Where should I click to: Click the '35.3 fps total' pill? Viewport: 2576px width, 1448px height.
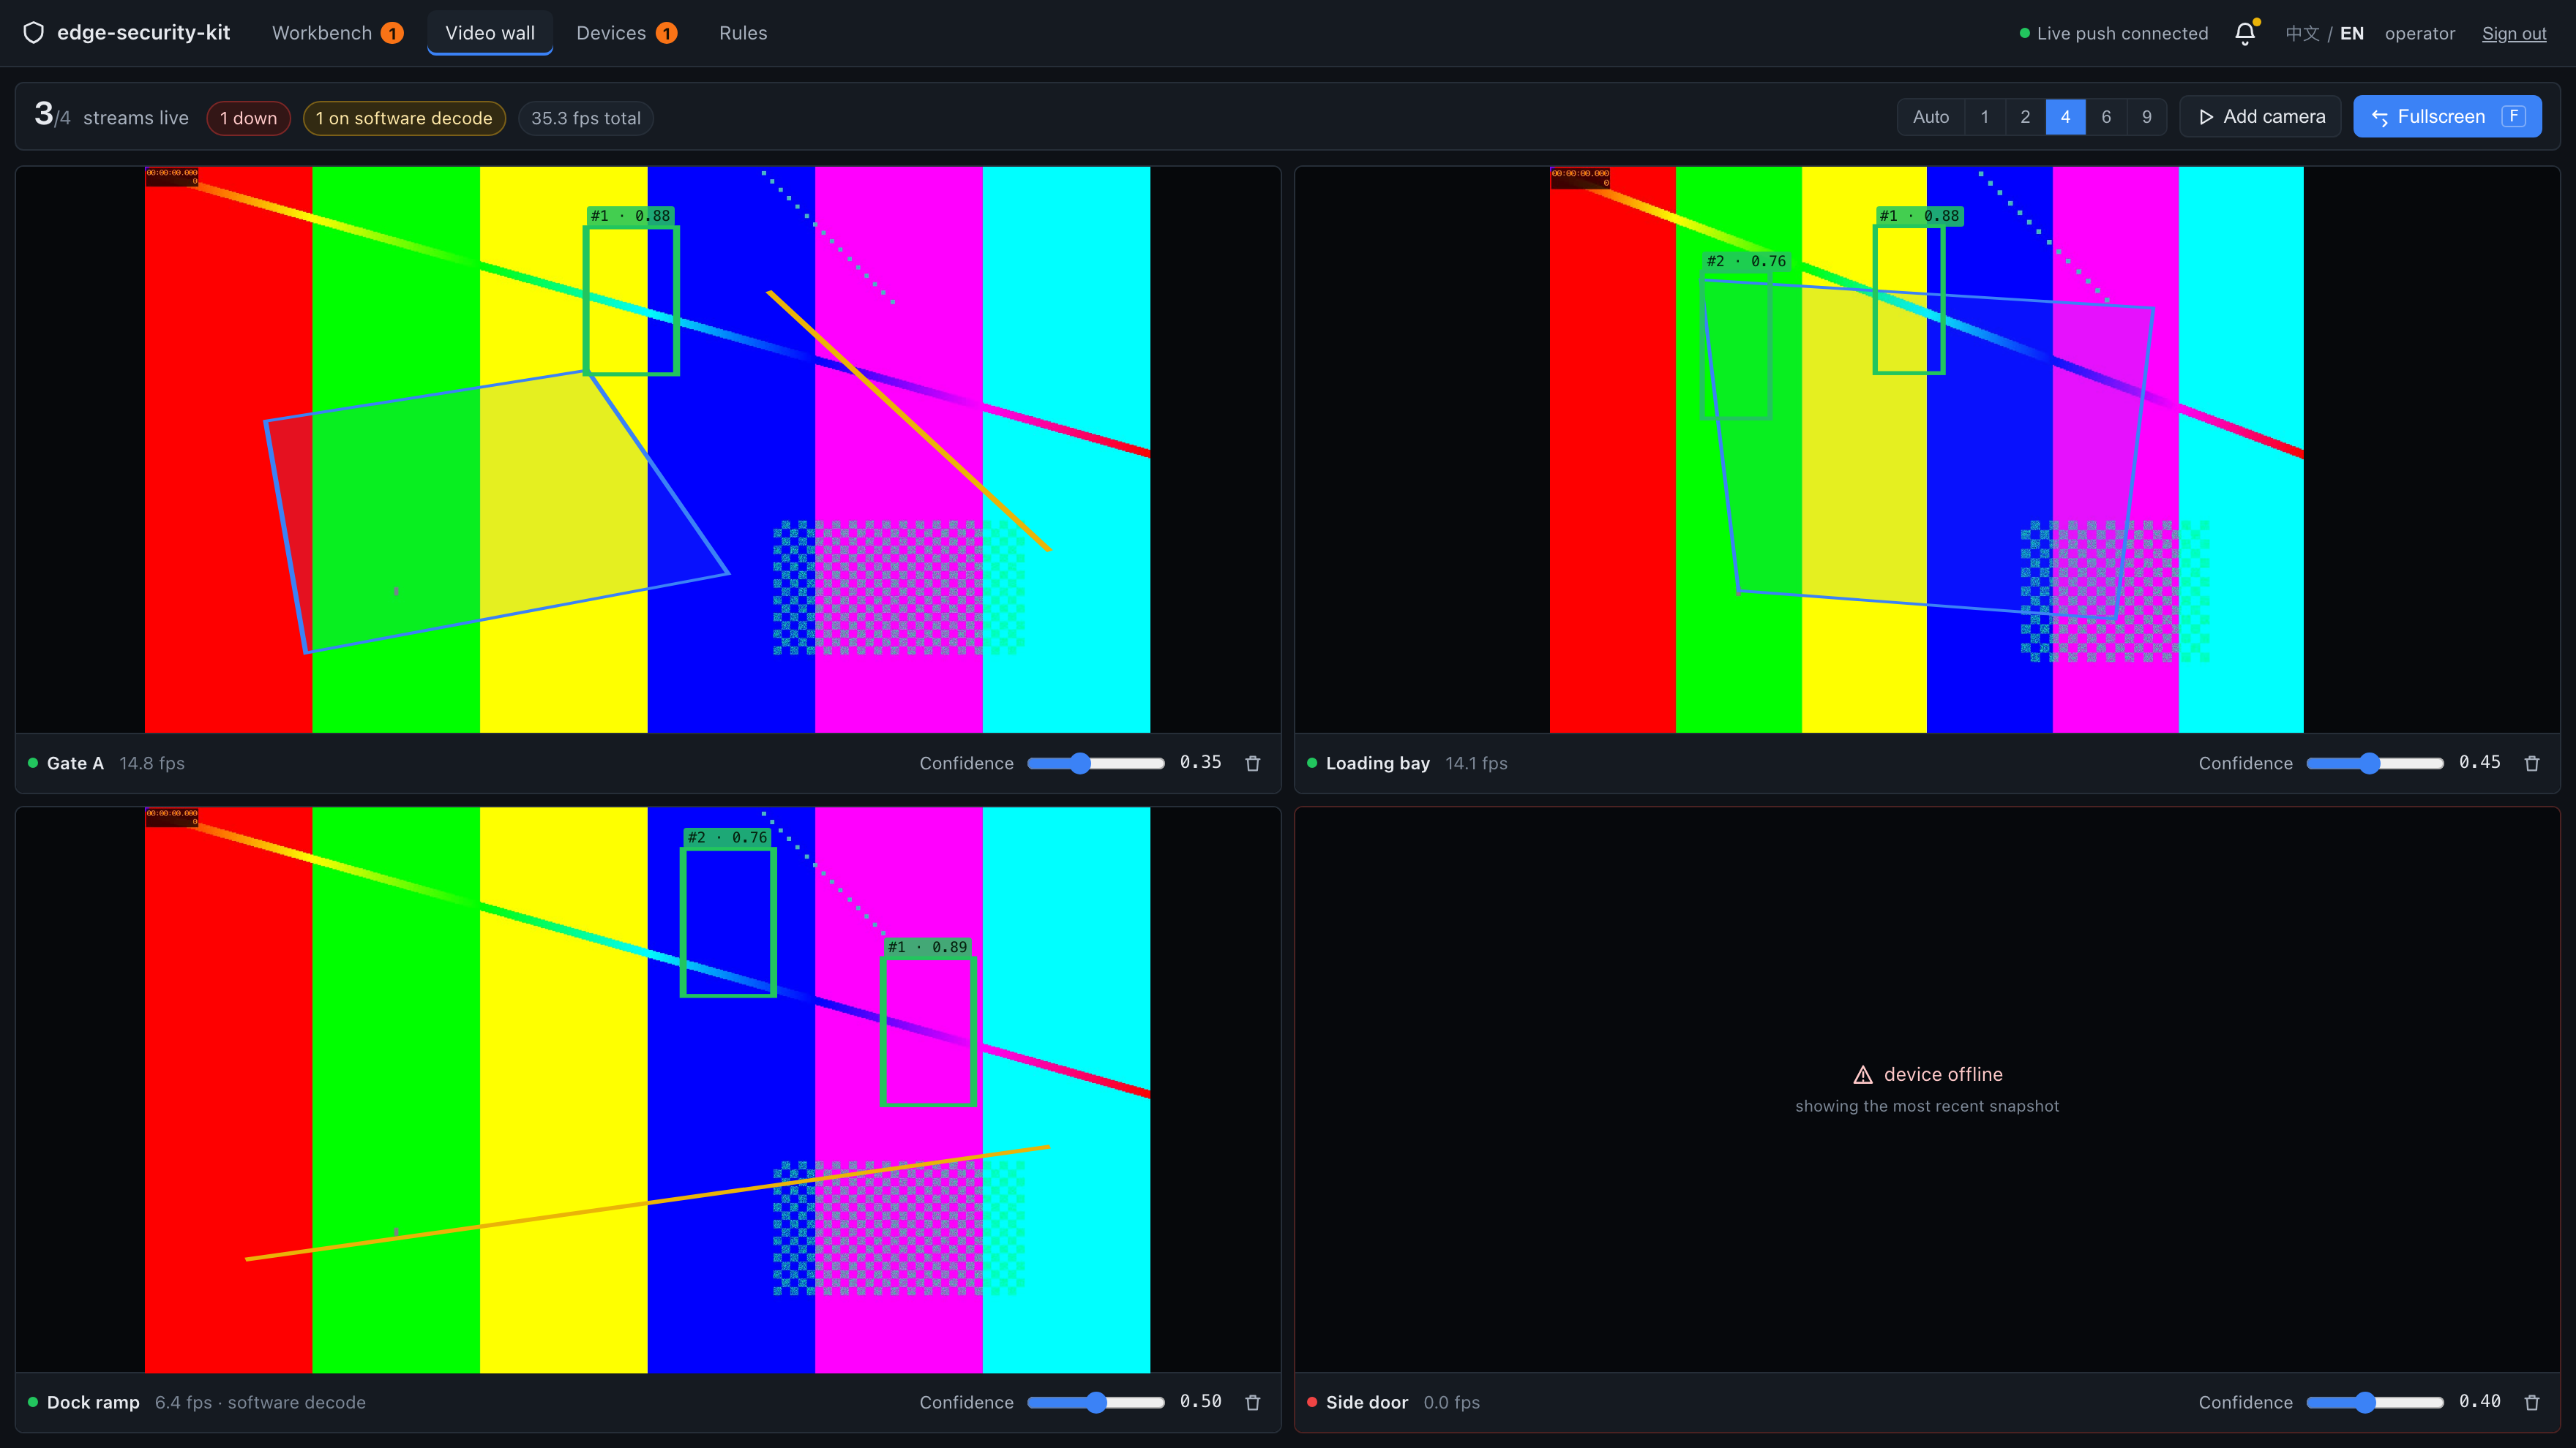pos(586,118)
